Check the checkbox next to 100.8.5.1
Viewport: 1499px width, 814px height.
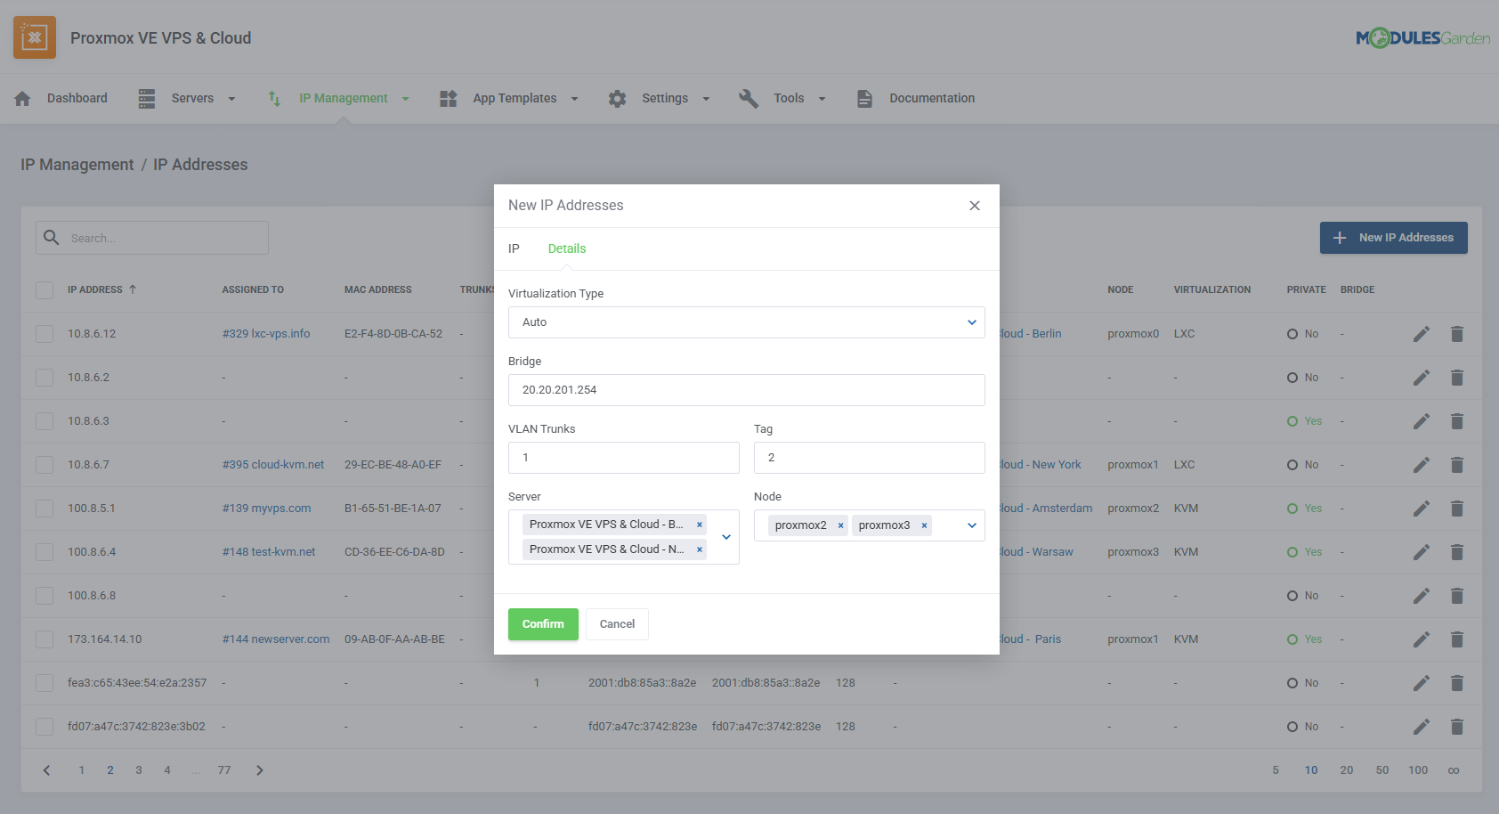click(45, 508)
